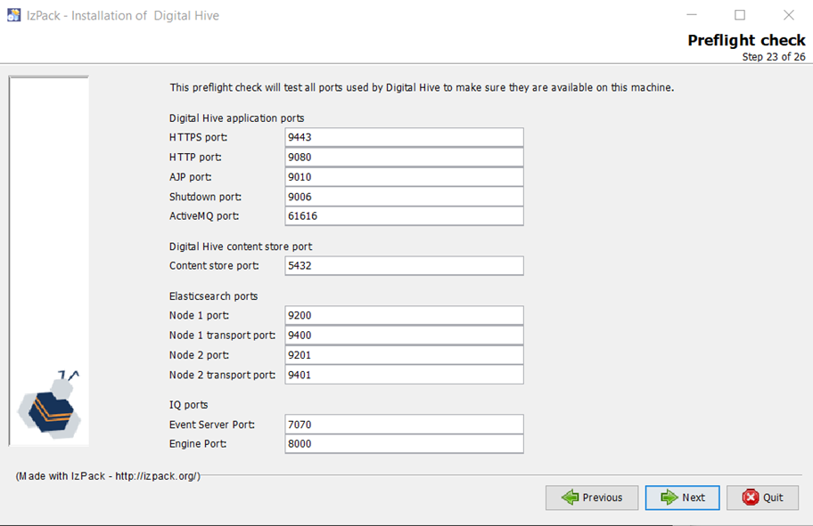
Task: Click the 'ActiveMQ port:' label
Action: [204, 216]
